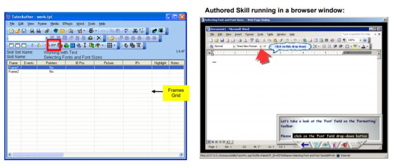Open the Zoom 100% dropdown in Word
This screenshot has height=168, width=394.
pyautogui.click(x=360, y=40)
